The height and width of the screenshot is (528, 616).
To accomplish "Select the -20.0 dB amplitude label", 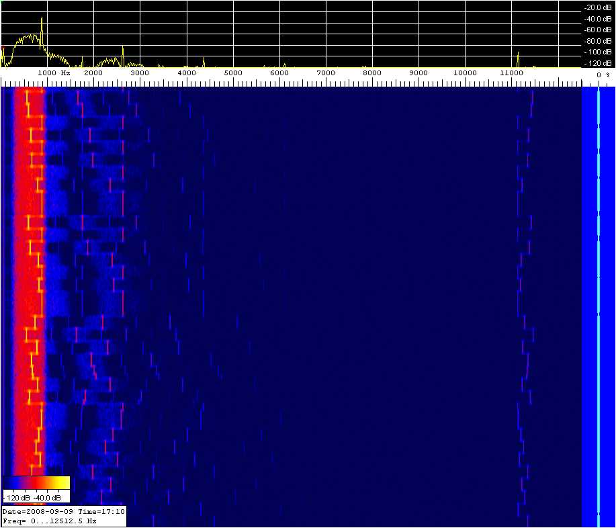I will (x=597, y=7).
